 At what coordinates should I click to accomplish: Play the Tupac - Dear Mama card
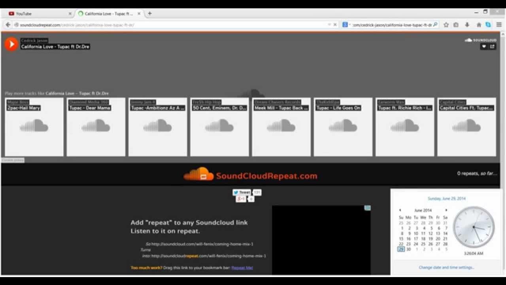(x=96, y=127)
